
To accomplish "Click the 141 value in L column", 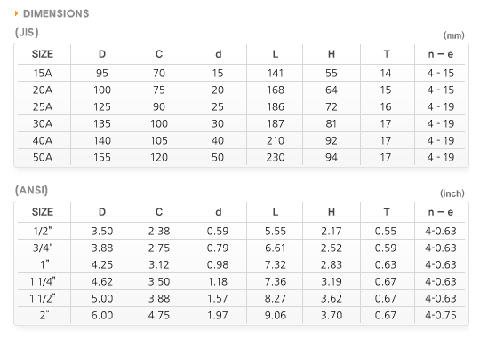I will tap(276, 73).
